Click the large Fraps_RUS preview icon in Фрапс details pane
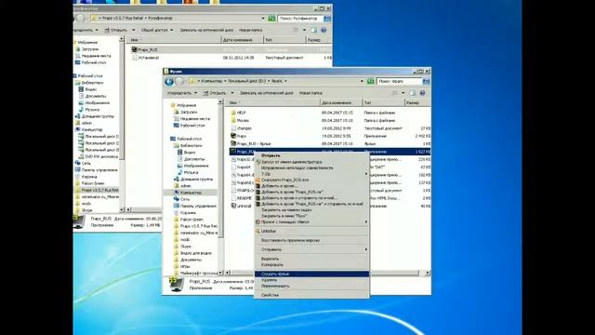 click(176, 285)
